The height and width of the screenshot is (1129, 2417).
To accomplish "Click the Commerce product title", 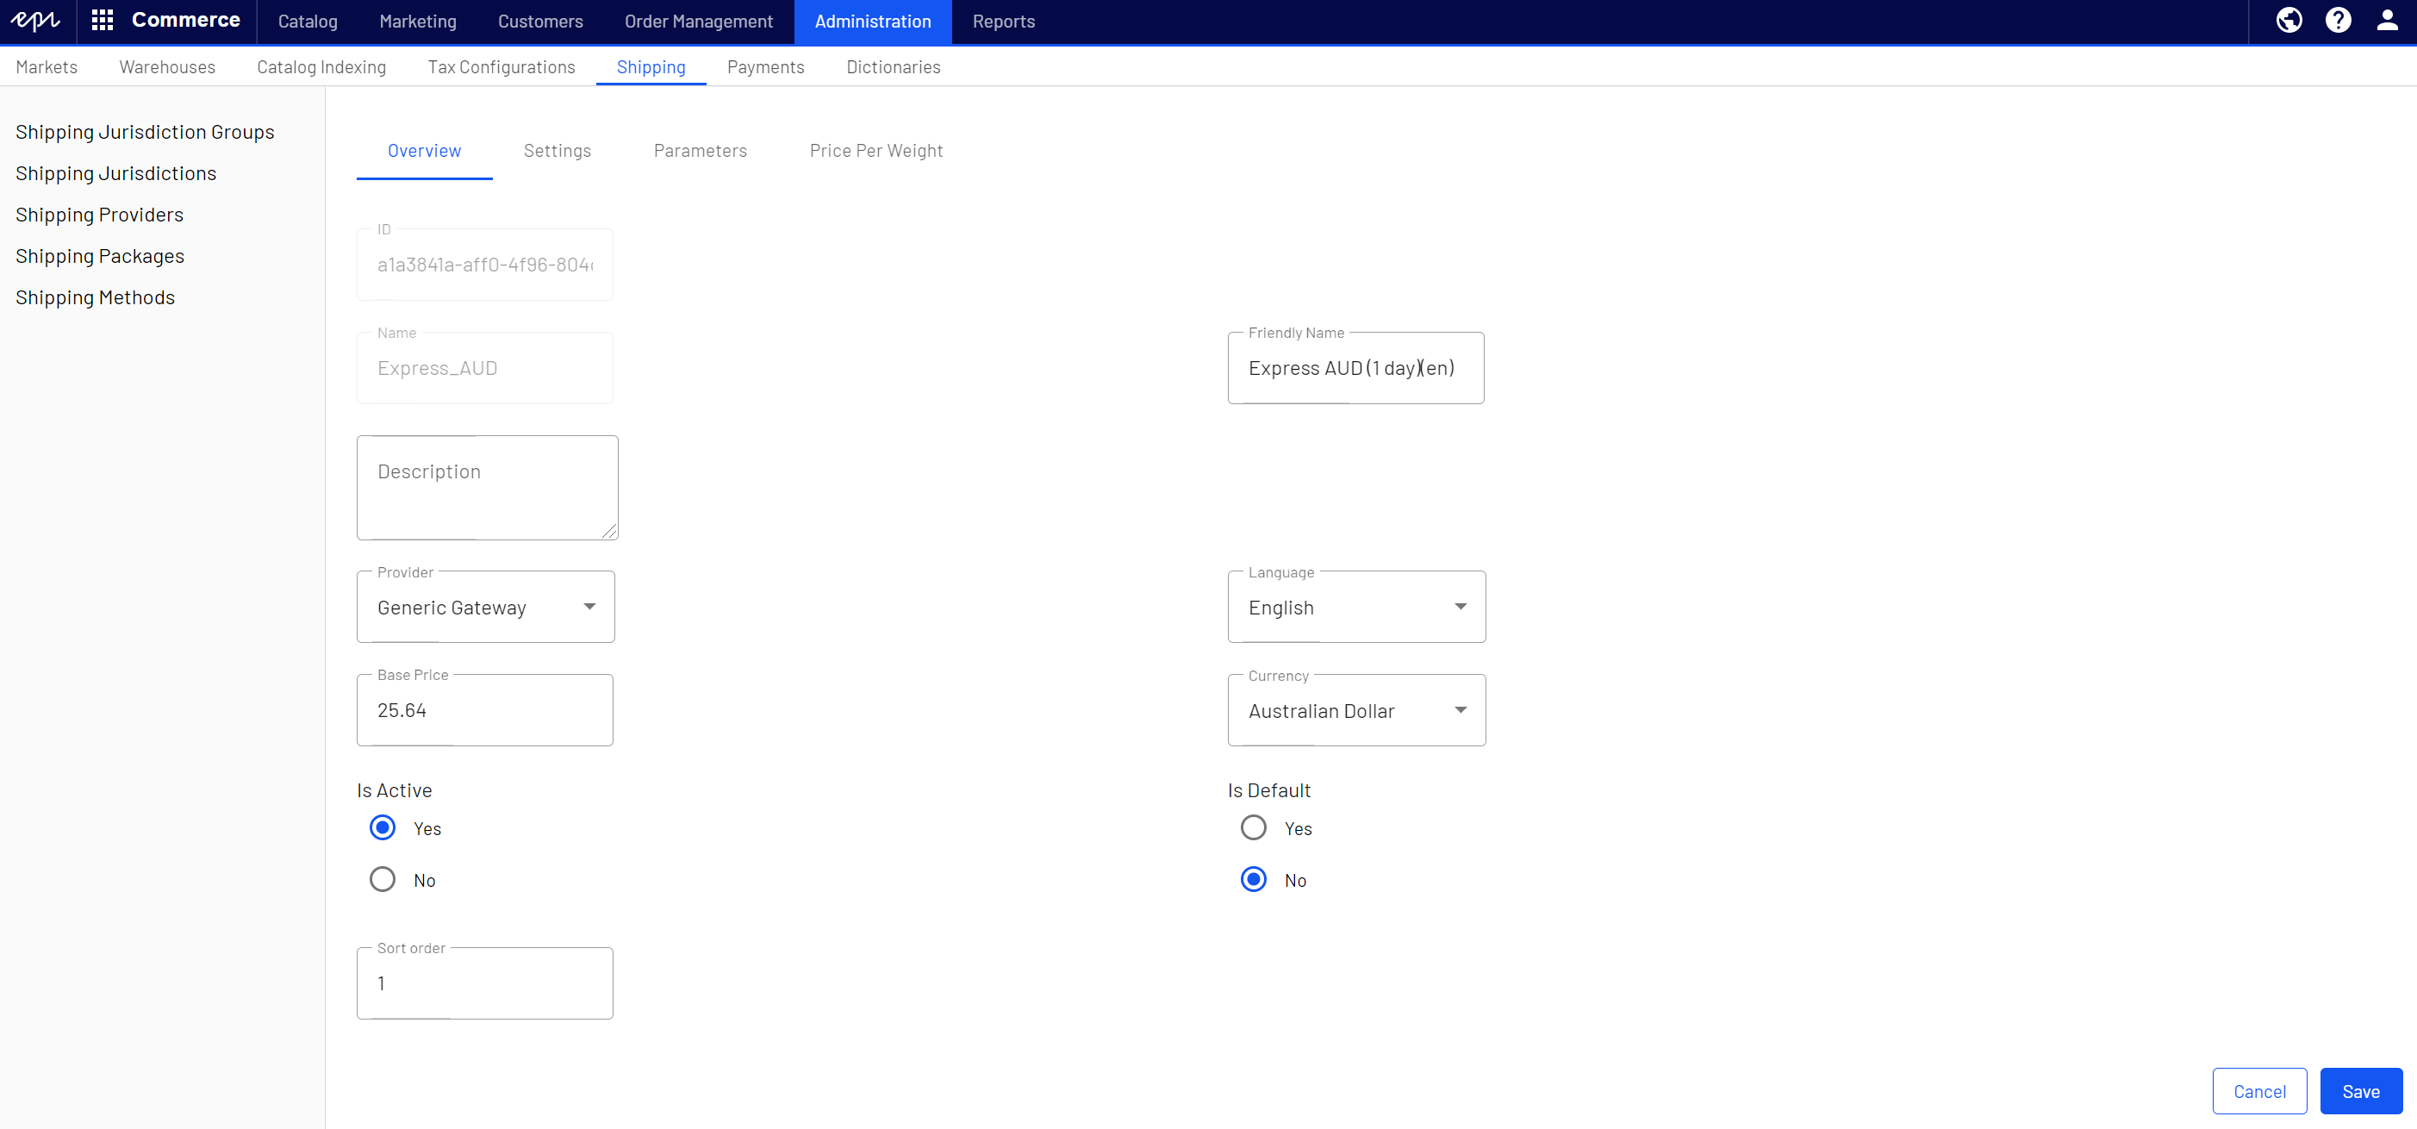I will click(186, 21).
